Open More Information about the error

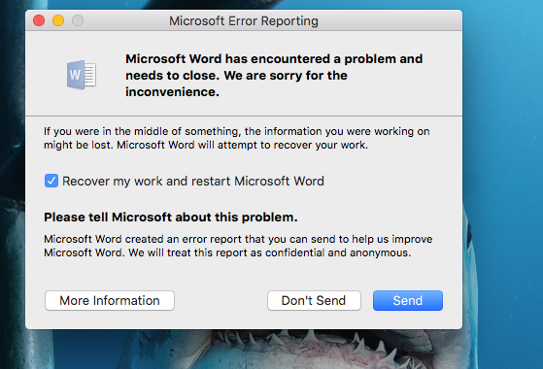click(x=110, y=300)
